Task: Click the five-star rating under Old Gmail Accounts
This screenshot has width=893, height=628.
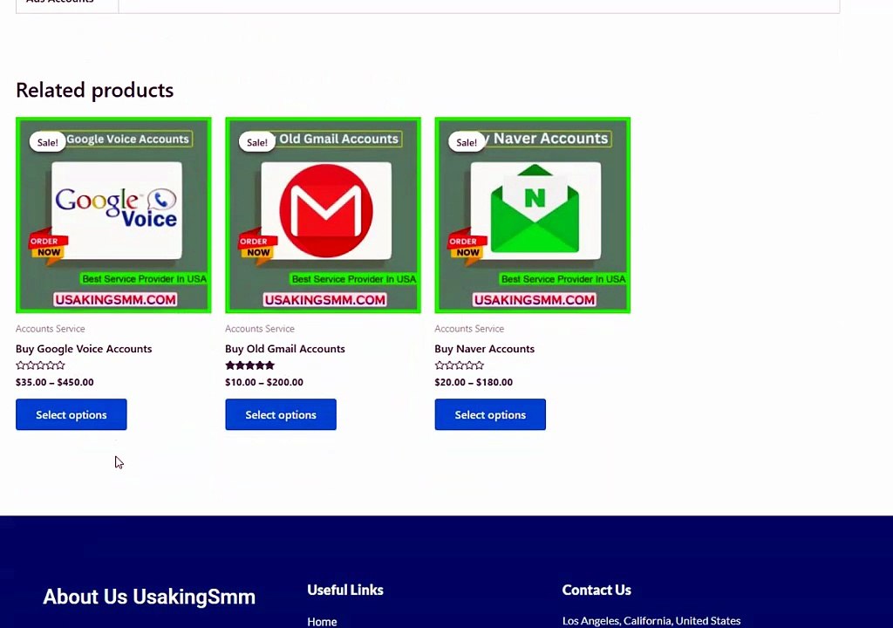Action: point(250,365)
